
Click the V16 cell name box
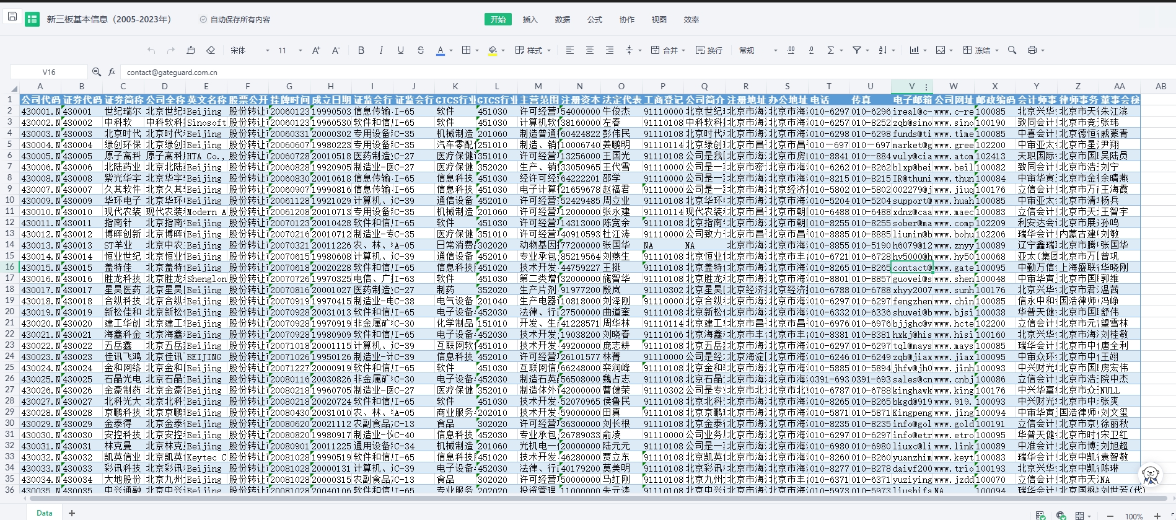click(x=49, y=72)
